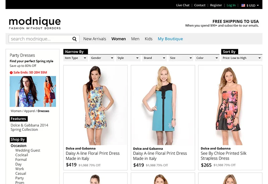Viewport: 268px width, 184px height.
Task: Open the Color filter dropdown
Action: (x=207, y=58)
